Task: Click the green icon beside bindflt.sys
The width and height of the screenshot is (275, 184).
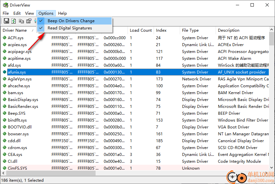Action: pos(5,120)
